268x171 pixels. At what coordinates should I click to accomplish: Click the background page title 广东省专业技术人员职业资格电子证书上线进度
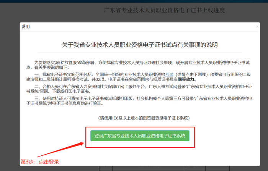(x=164, y=10)
